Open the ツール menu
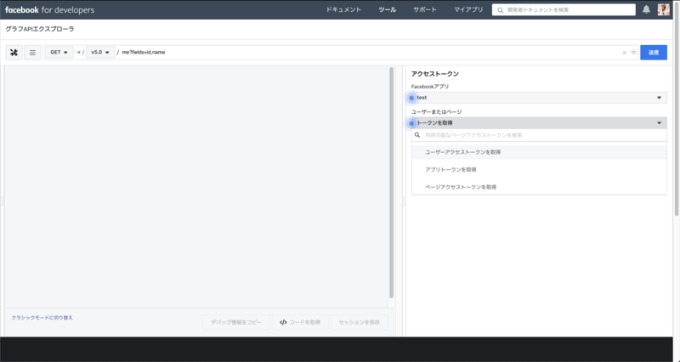The image size is (680, 362). [388, 9]
